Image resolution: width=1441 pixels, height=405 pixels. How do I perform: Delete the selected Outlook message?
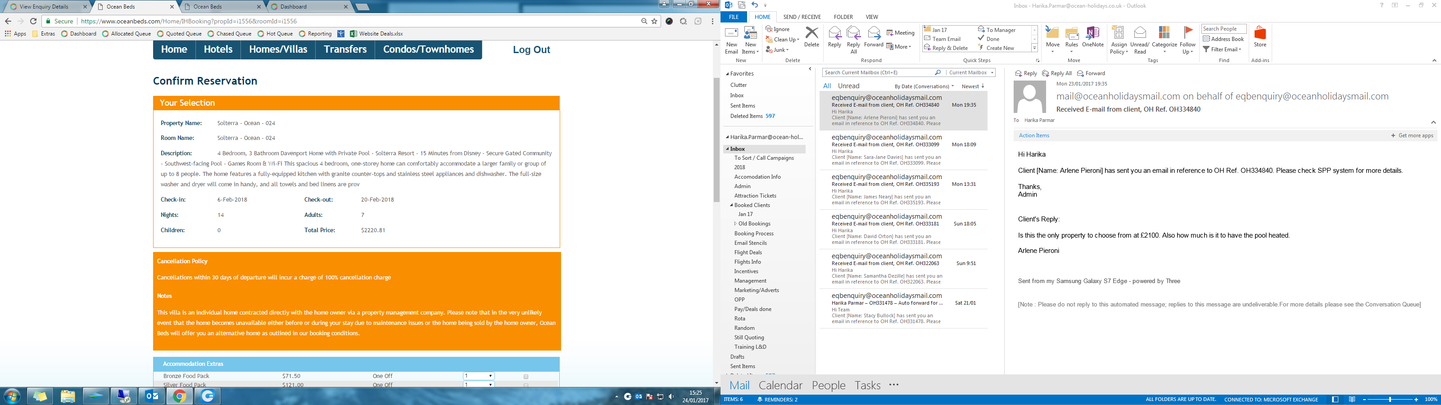(x=811, y=37)
